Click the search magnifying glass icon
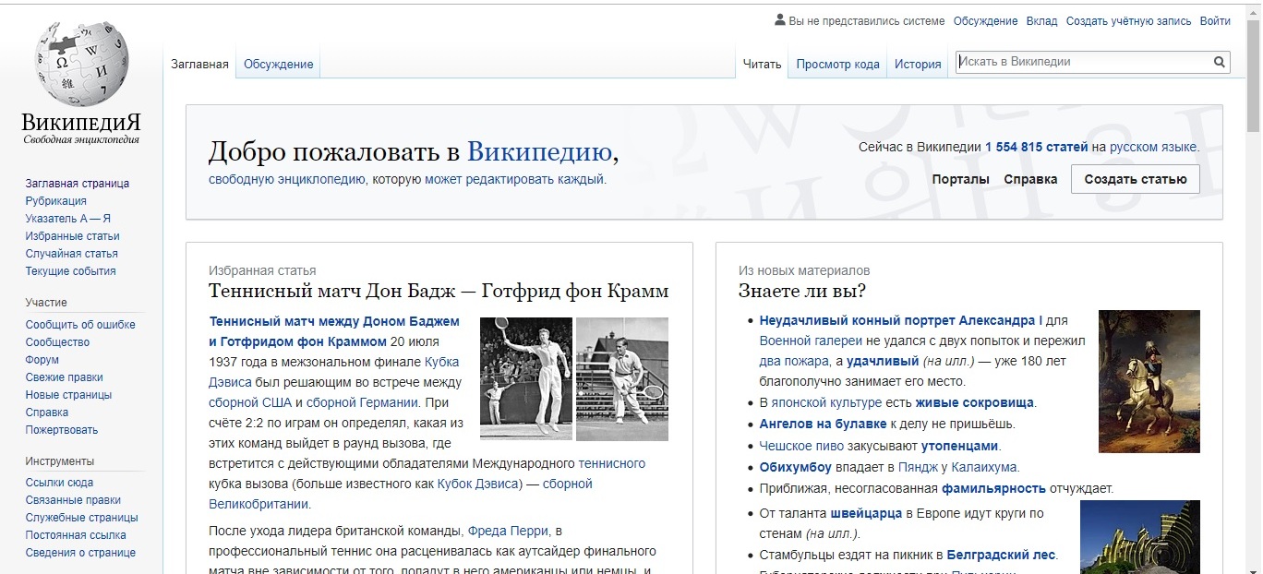This screenshot has width=1263, height=574. pyautogui.click(x=1219, y=61)
